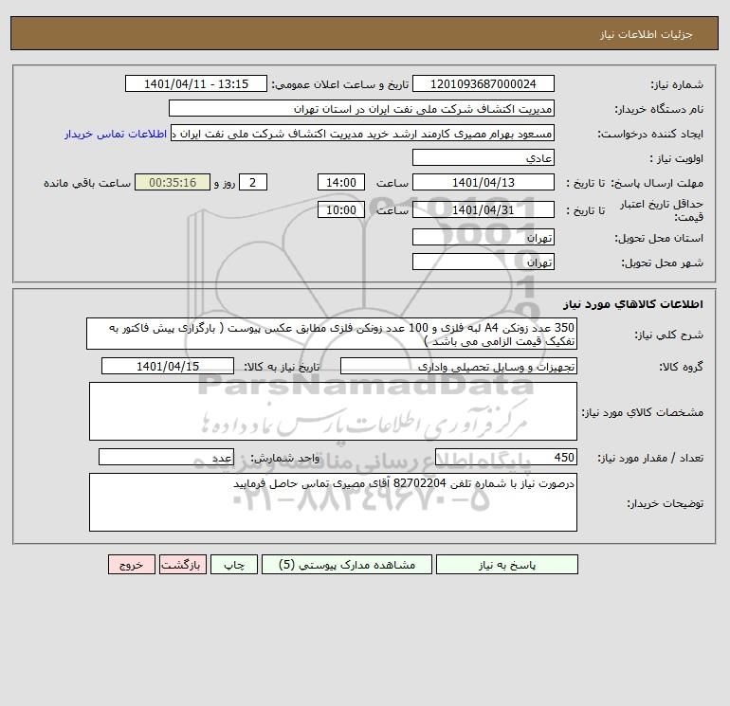Click the request creator field مسعود بهرام مصیری
The image size is (730, 706).
363,133
